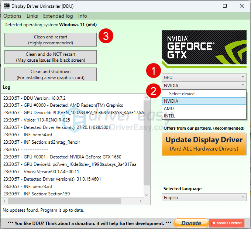Click Clean and shutdown button
251x229 pixels.
click(x=51, y=75)
